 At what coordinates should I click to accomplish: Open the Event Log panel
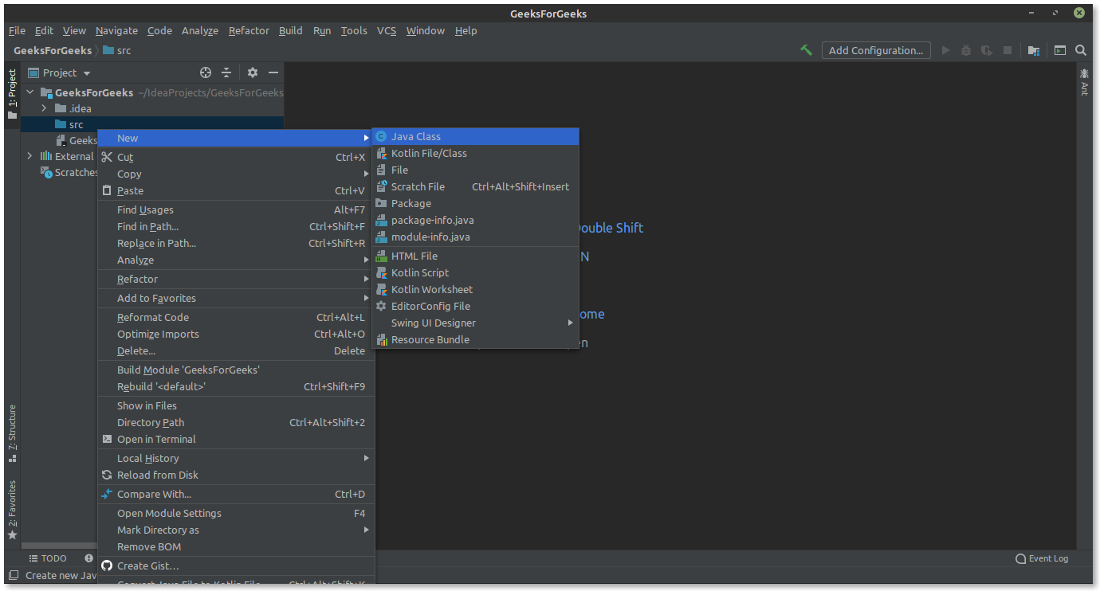click(x=1042, y=558)
